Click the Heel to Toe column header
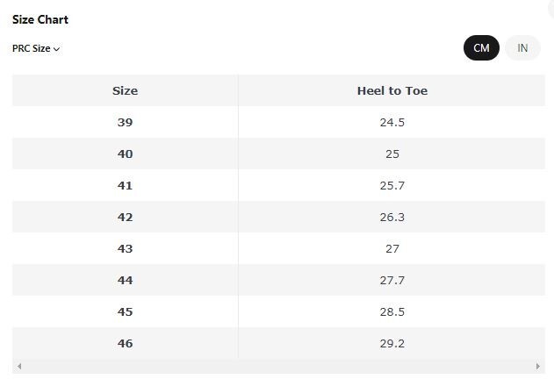This screenshot has height=379, width=554. point(392,90)
